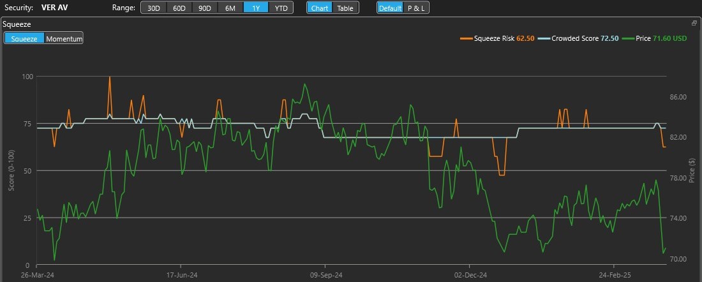This screenshot has width=702, height=282.
Task: Click the 26-Mar-24 date axis label
Action: (37, 274)
